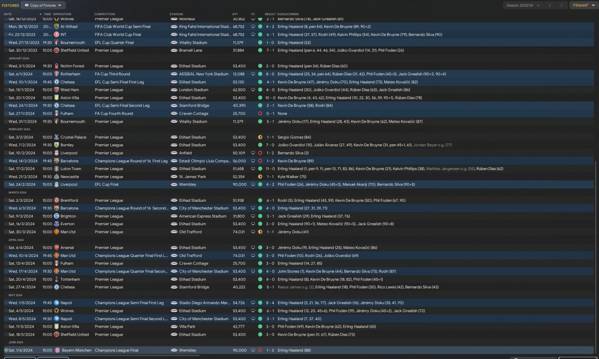Expand the Filtered dropdown
The width and height of the screenshot is (599, 359).
coord(584,6)
